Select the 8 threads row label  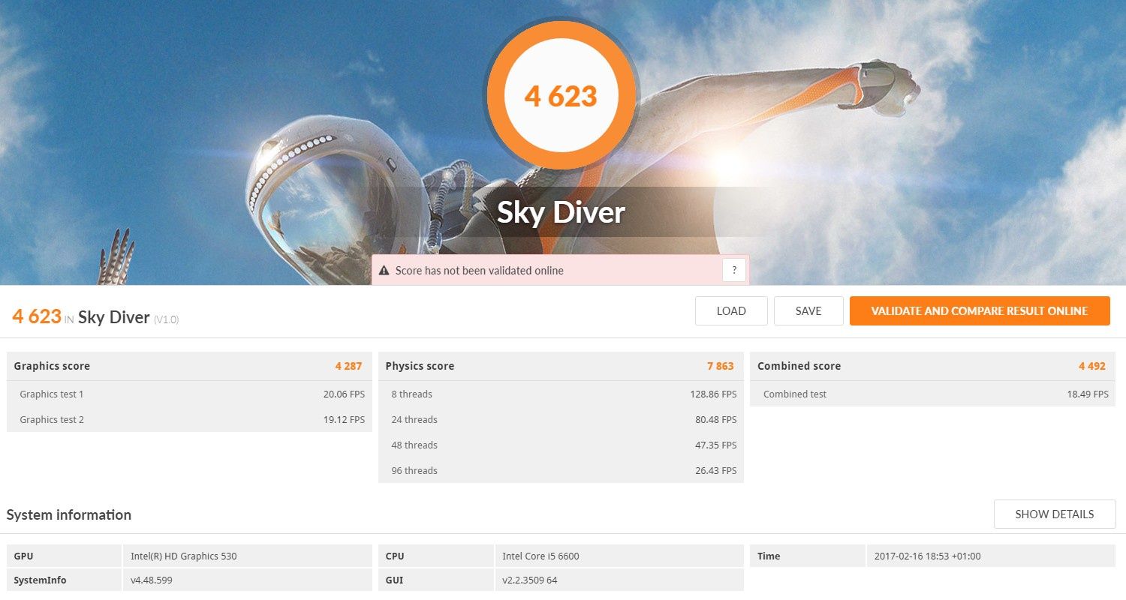click(x=411, y=394)
